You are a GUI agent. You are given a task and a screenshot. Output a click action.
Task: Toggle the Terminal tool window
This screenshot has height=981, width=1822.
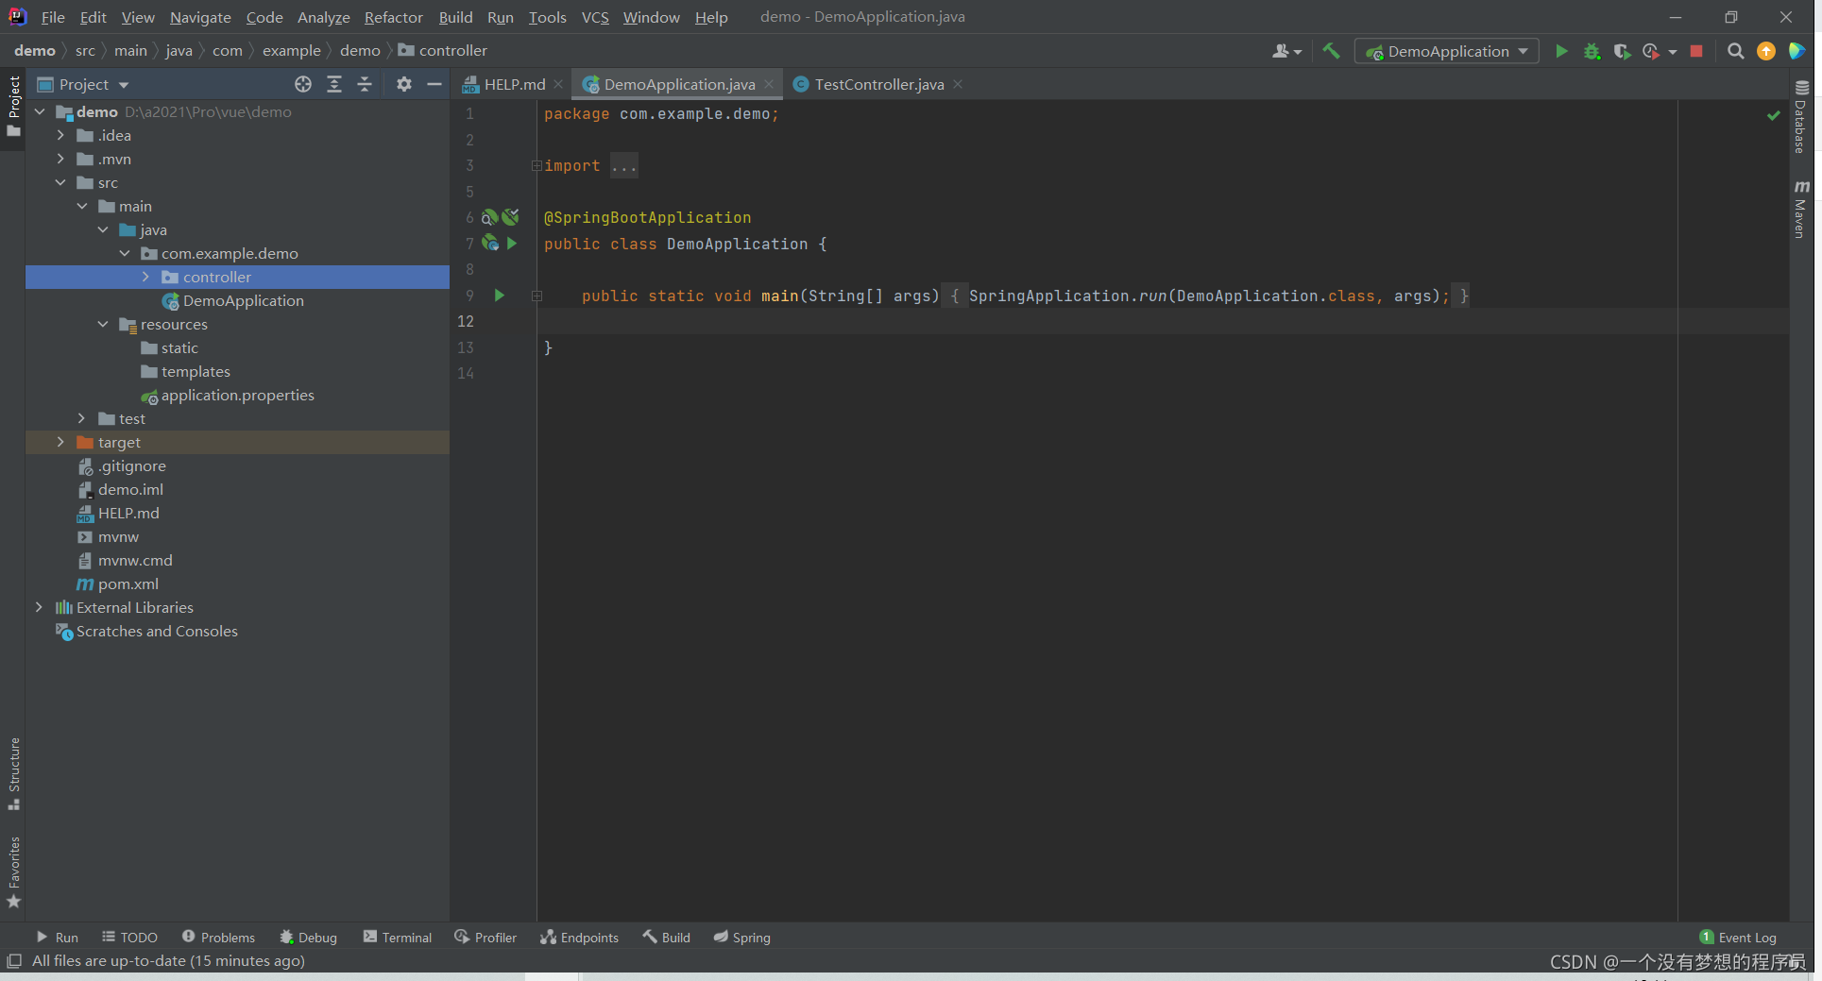click(397, 937)
